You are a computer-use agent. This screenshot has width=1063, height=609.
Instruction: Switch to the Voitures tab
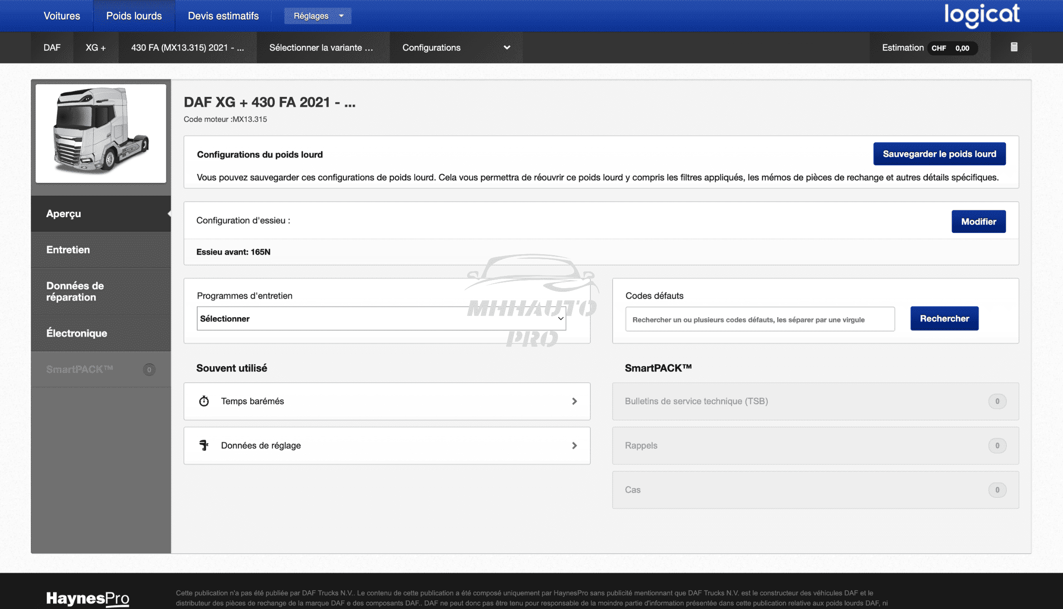pos(62,16)
